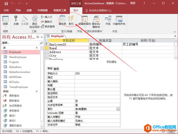Collapse the 查询 group in navigation pane
The image size is (178, 134).
[37, 91]
